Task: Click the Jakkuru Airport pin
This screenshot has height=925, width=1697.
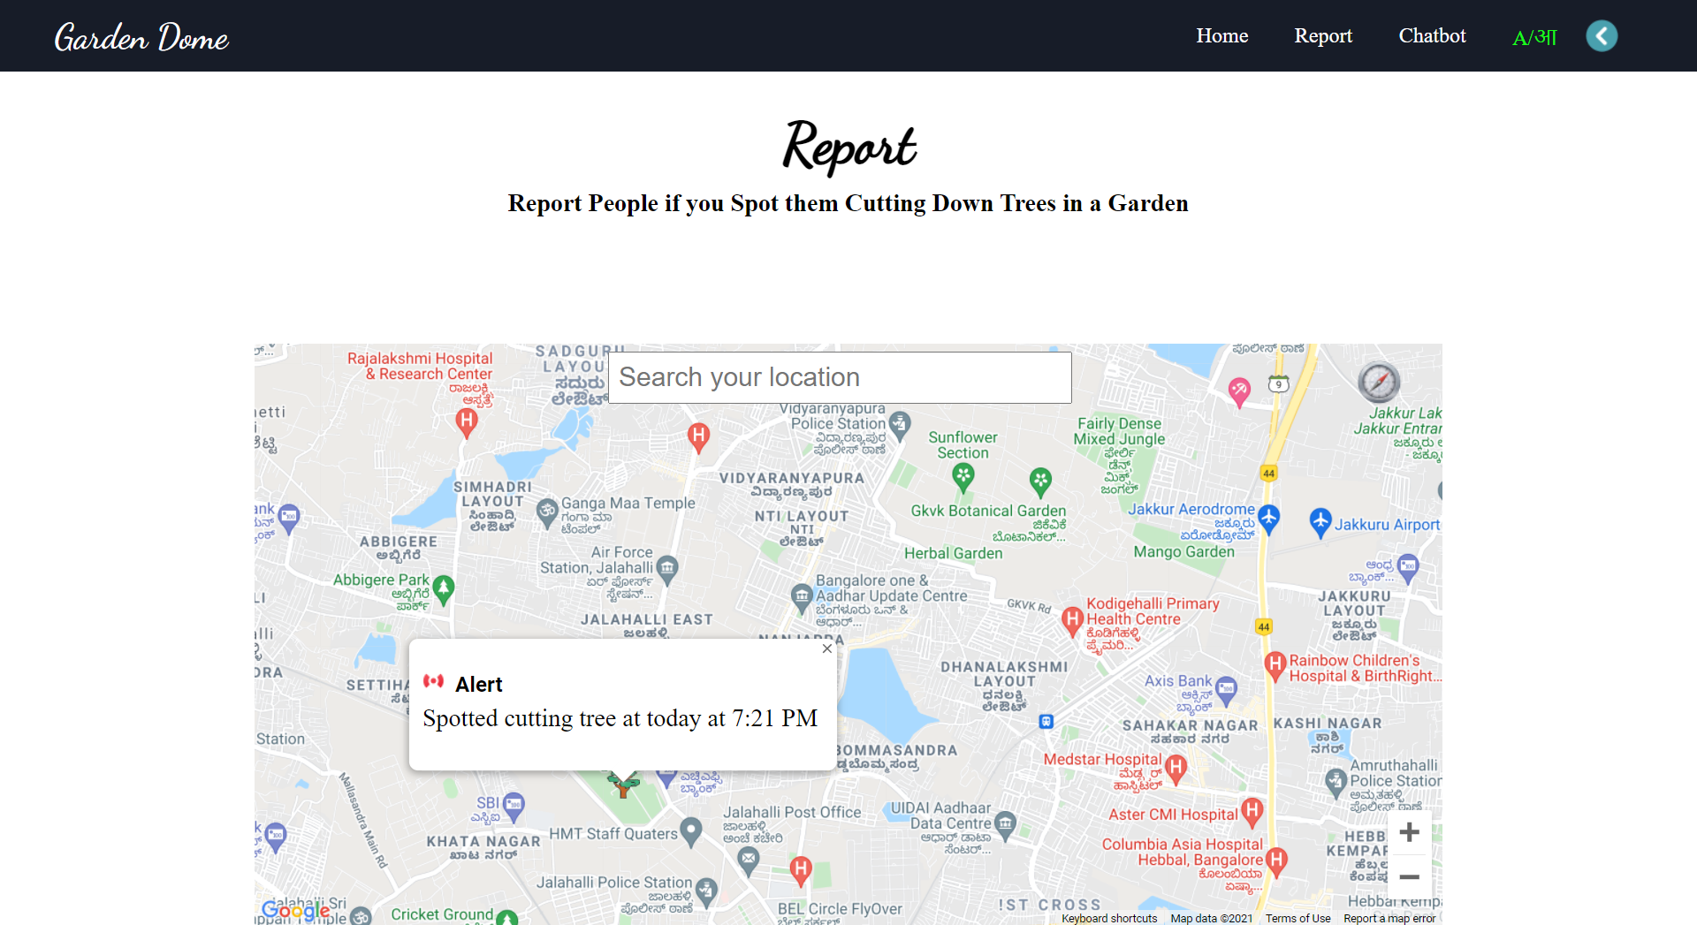Action: pyautogui.click(x=1320, y=523)
